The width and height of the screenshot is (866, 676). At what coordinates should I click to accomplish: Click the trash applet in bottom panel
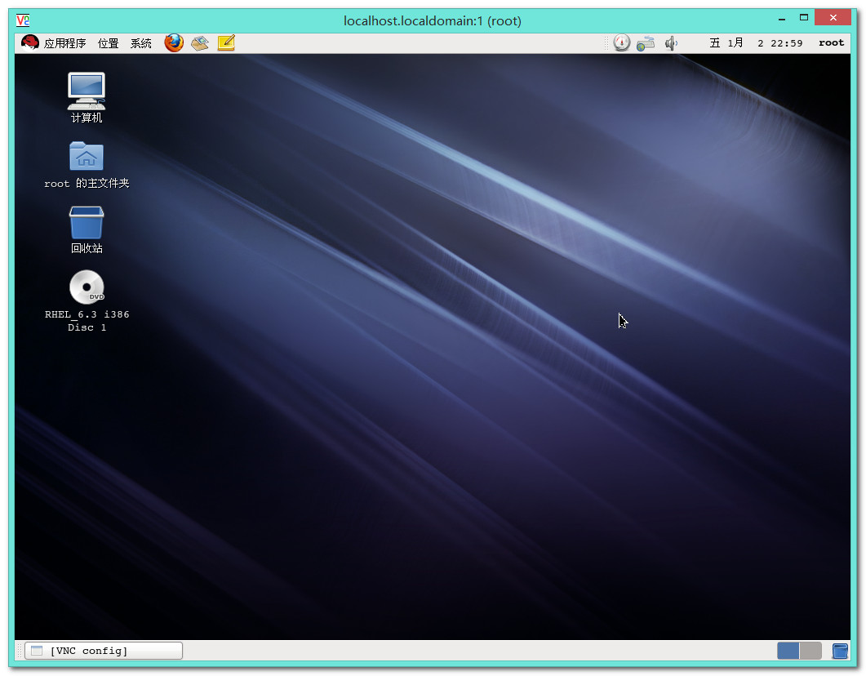(839, 651)
